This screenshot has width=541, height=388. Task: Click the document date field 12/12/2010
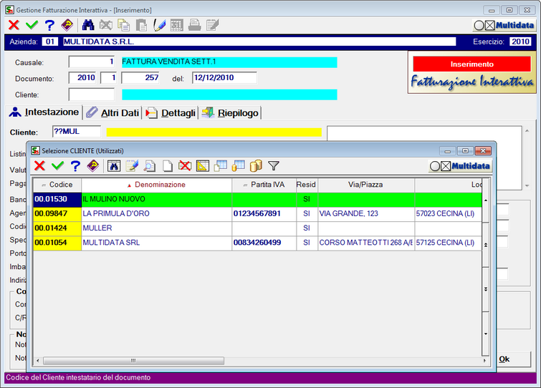(x=224, y=78)
